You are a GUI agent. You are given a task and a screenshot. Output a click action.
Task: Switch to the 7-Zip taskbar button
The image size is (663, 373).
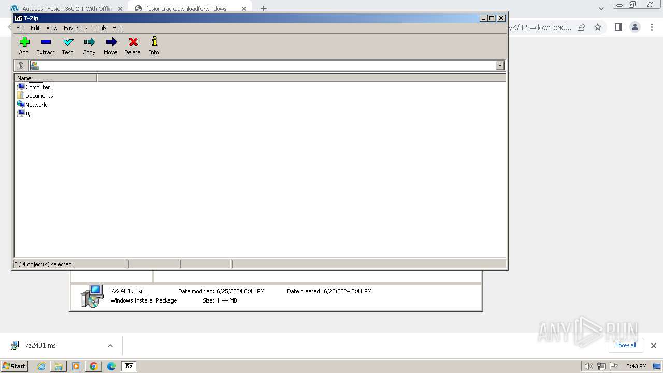pyautogui.click(x=129, y=366)
